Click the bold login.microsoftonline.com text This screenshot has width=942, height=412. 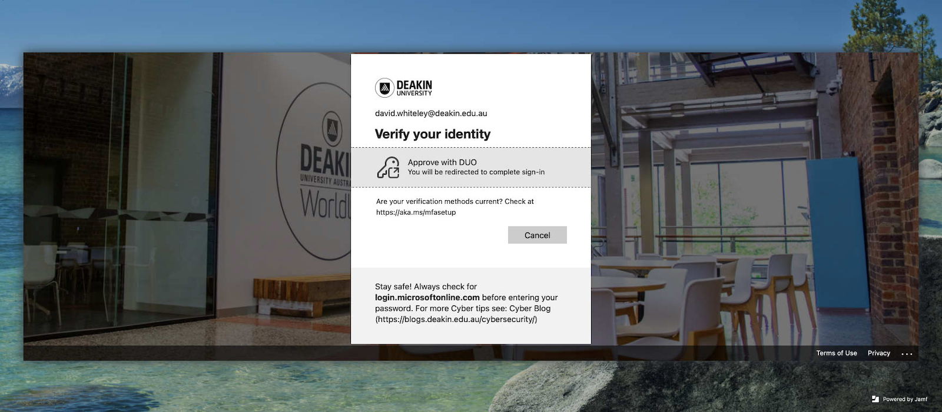(x=427, y=298)
